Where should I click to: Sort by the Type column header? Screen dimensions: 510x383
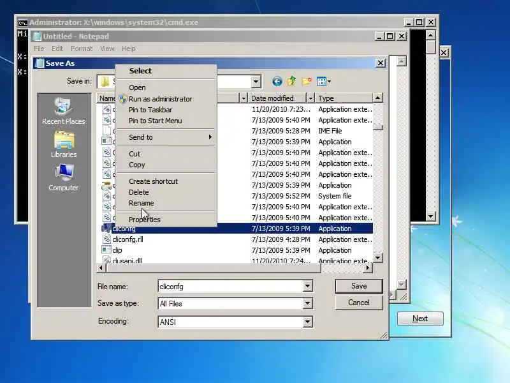[344, 98]
